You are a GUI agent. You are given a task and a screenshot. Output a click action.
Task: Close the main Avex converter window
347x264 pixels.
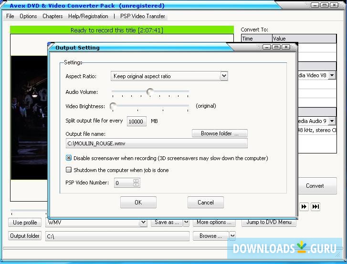coord(334,5)
